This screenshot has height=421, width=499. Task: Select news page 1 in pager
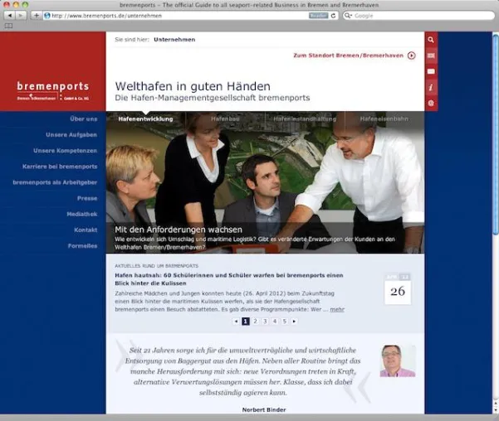pyautogui.click(x=246, y=322)
